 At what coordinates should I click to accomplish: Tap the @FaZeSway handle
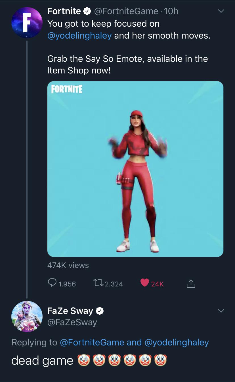point(72,322)
